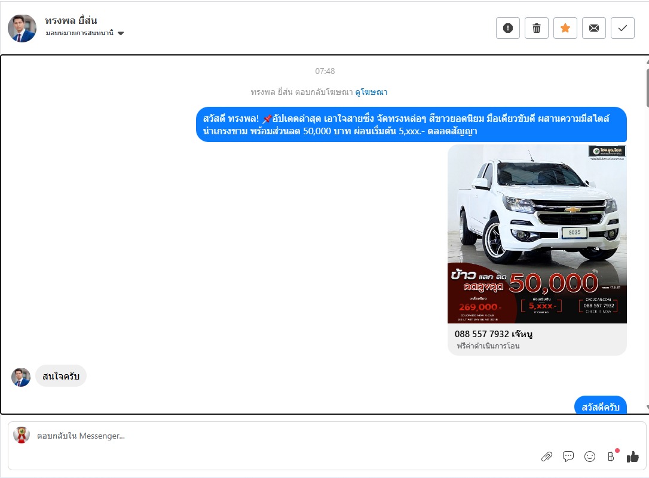Click the baht payment request icon
This screenshot has width=649, height=478.
[611, 457]
